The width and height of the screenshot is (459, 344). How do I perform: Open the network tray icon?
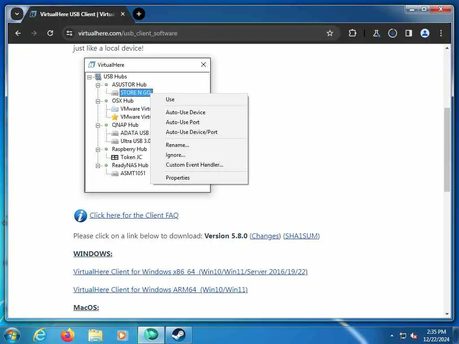403,336
